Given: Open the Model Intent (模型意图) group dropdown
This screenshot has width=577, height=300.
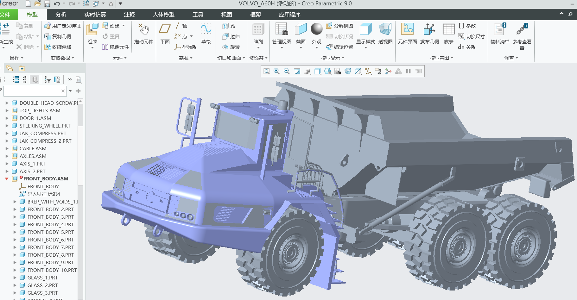Looking at the screenshot, I should (x=441, y=58).
